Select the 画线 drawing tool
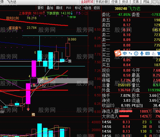The height and width of the screenshot is (137, 160). pyautogui.click(x=59, y=8)
